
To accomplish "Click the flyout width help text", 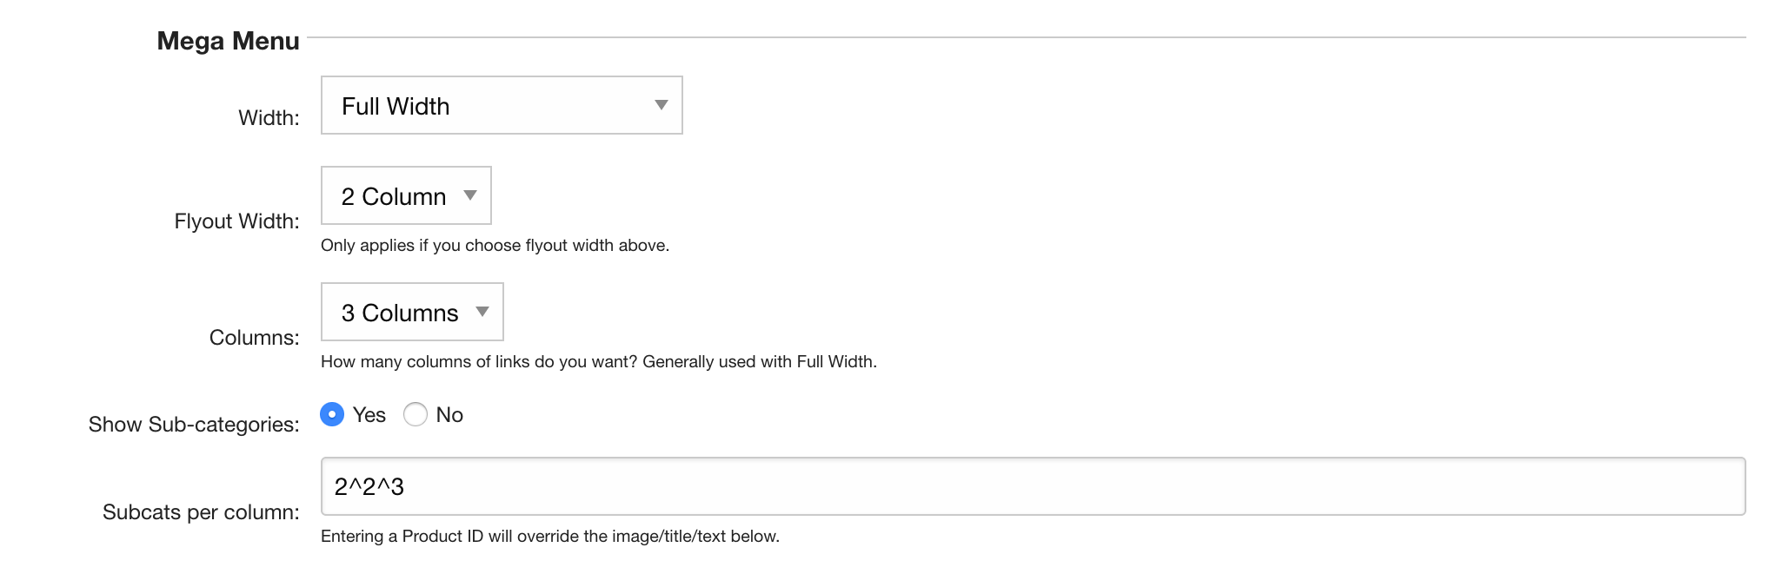I will (x=495, y=246).
